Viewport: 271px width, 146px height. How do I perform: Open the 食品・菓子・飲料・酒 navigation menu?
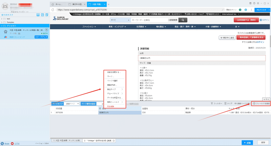[185, 27]
